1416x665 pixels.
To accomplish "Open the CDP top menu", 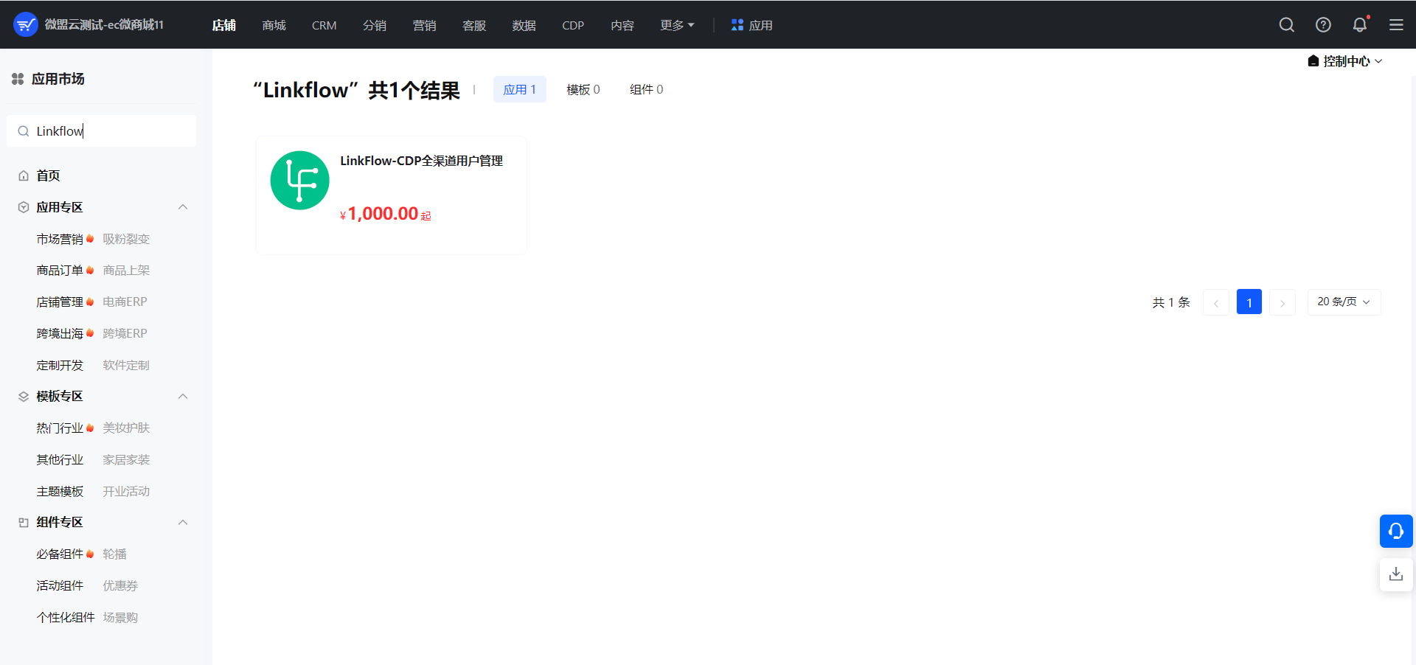I will point(573,25).
